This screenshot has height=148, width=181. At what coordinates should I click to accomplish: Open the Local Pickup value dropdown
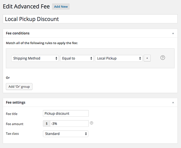119,58
